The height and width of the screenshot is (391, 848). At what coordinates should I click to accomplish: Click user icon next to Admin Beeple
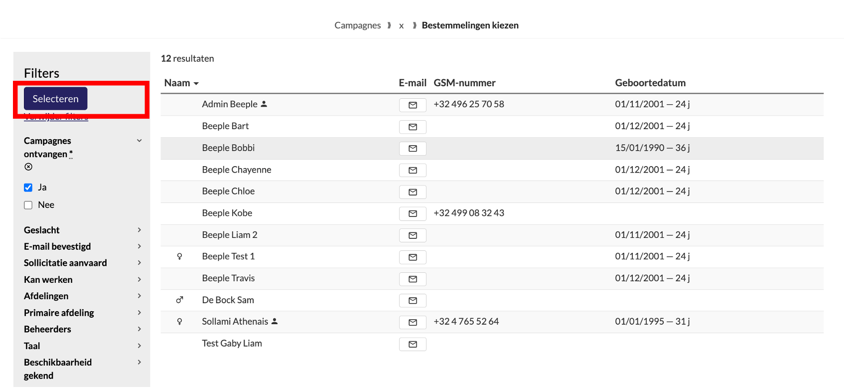pos(264,104)
